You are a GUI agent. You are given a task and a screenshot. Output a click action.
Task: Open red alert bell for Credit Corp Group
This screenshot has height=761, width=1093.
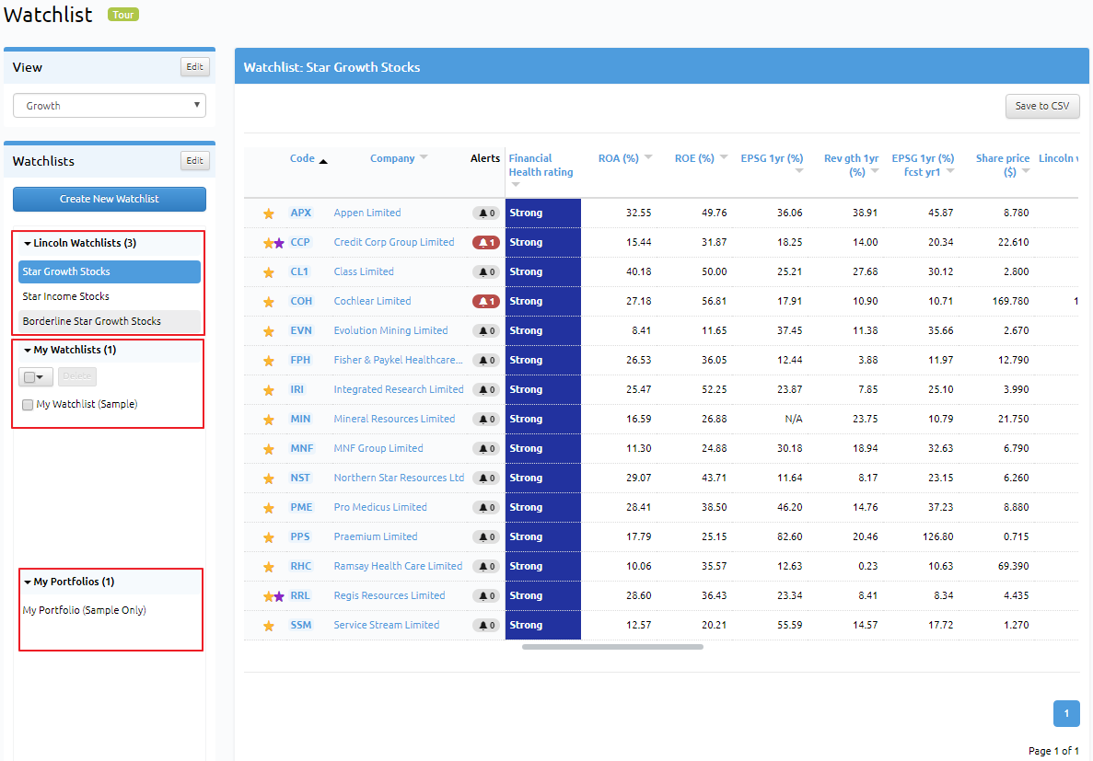(486, 243)
